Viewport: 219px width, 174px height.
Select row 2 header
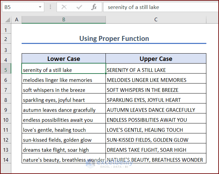tap(6, 39)
